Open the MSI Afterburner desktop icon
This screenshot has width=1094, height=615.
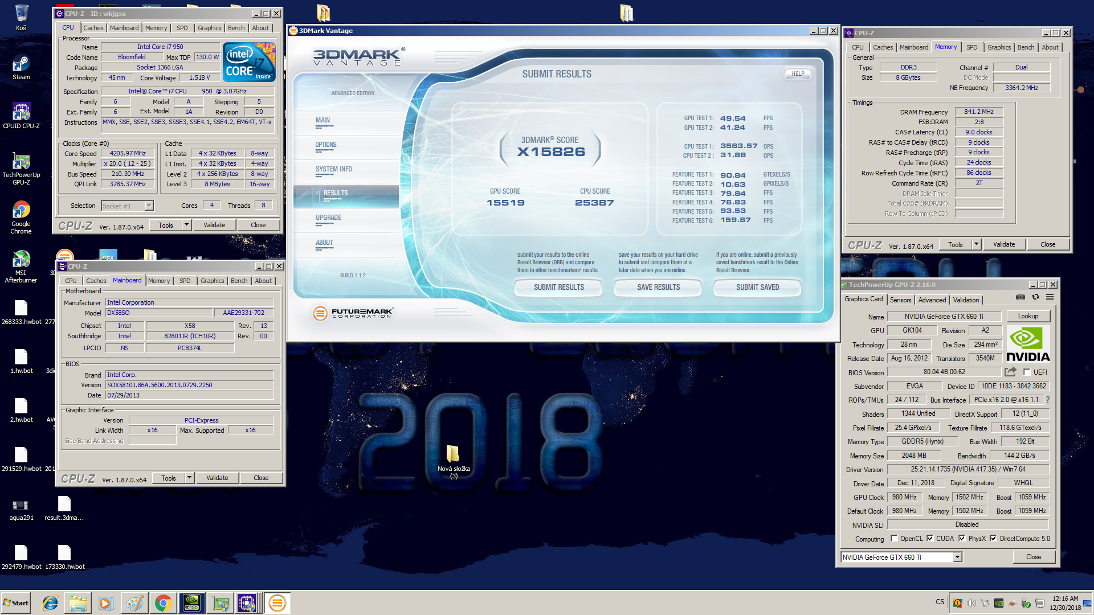coord(21,266)
